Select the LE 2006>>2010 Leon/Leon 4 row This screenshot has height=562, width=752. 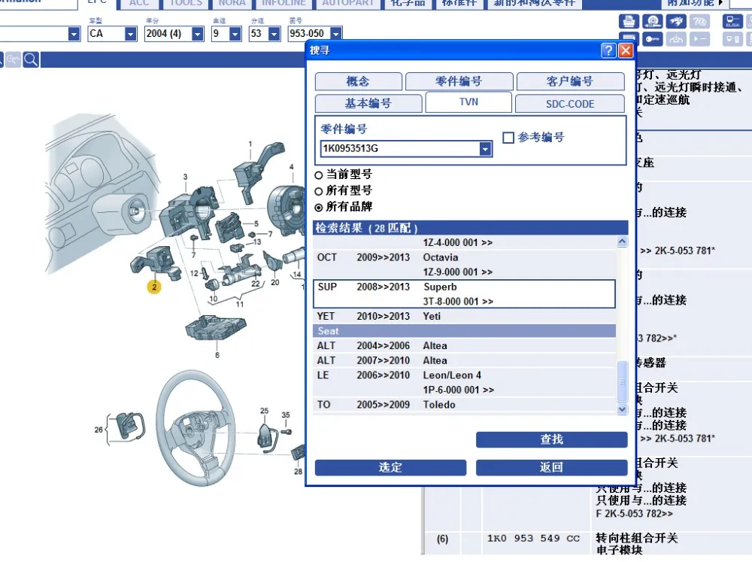[x=464, y=382]
